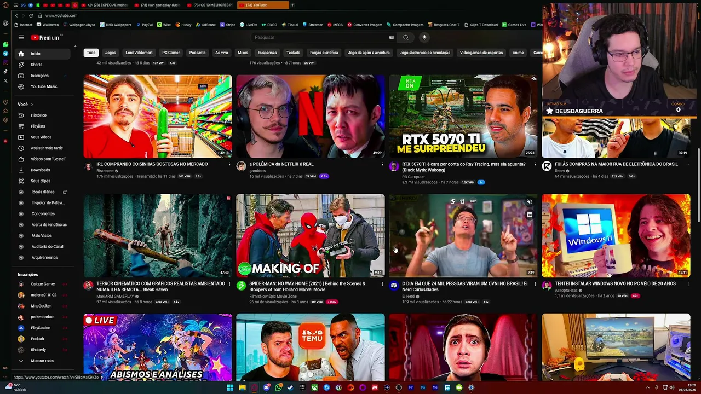
Task: Open Windows 11 retro PC video thumbnail
Action: (616, 236)
